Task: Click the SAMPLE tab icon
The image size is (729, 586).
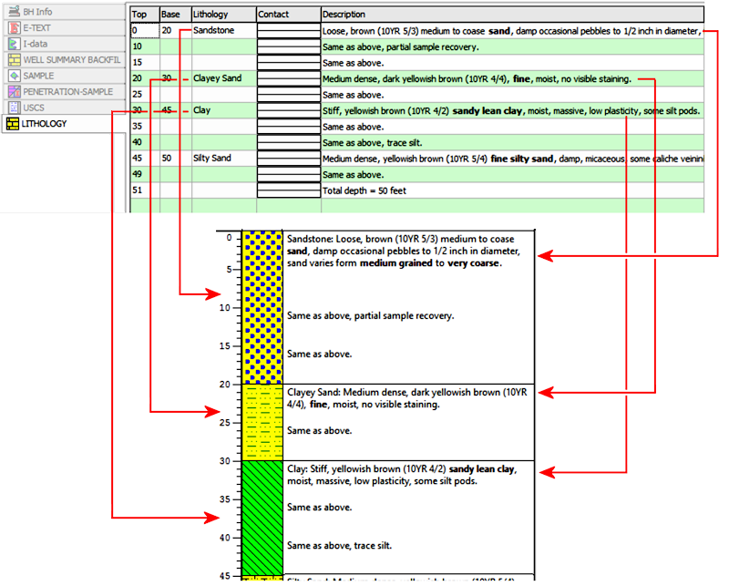Action: 14,76
